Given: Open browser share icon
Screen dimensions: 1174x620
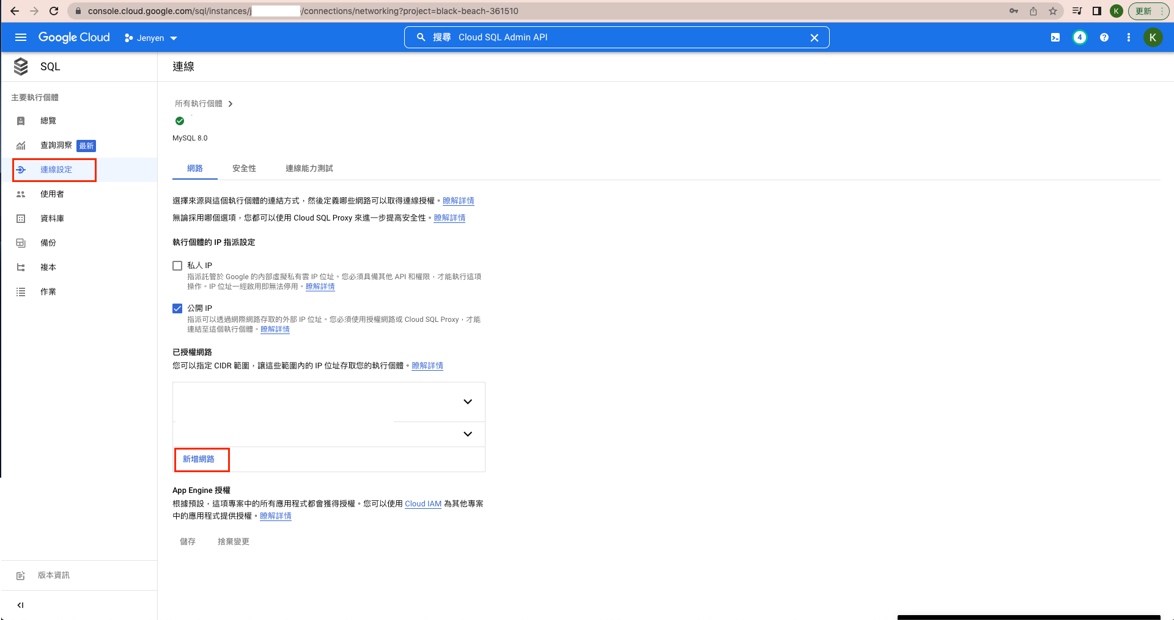Looking at the screenshot, I should pos(1033,11).
